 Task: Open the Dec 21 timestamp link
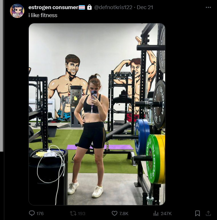pyautogui.click(x=145, y=7)
